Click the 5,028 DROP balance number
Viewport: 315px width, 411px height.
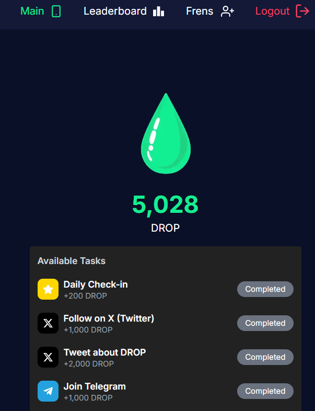165,204
